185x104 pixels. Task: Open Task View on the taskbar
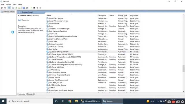click(63, 101)
